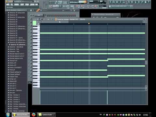Select browser item 'Оркестр 21'

tap(13, 24)
